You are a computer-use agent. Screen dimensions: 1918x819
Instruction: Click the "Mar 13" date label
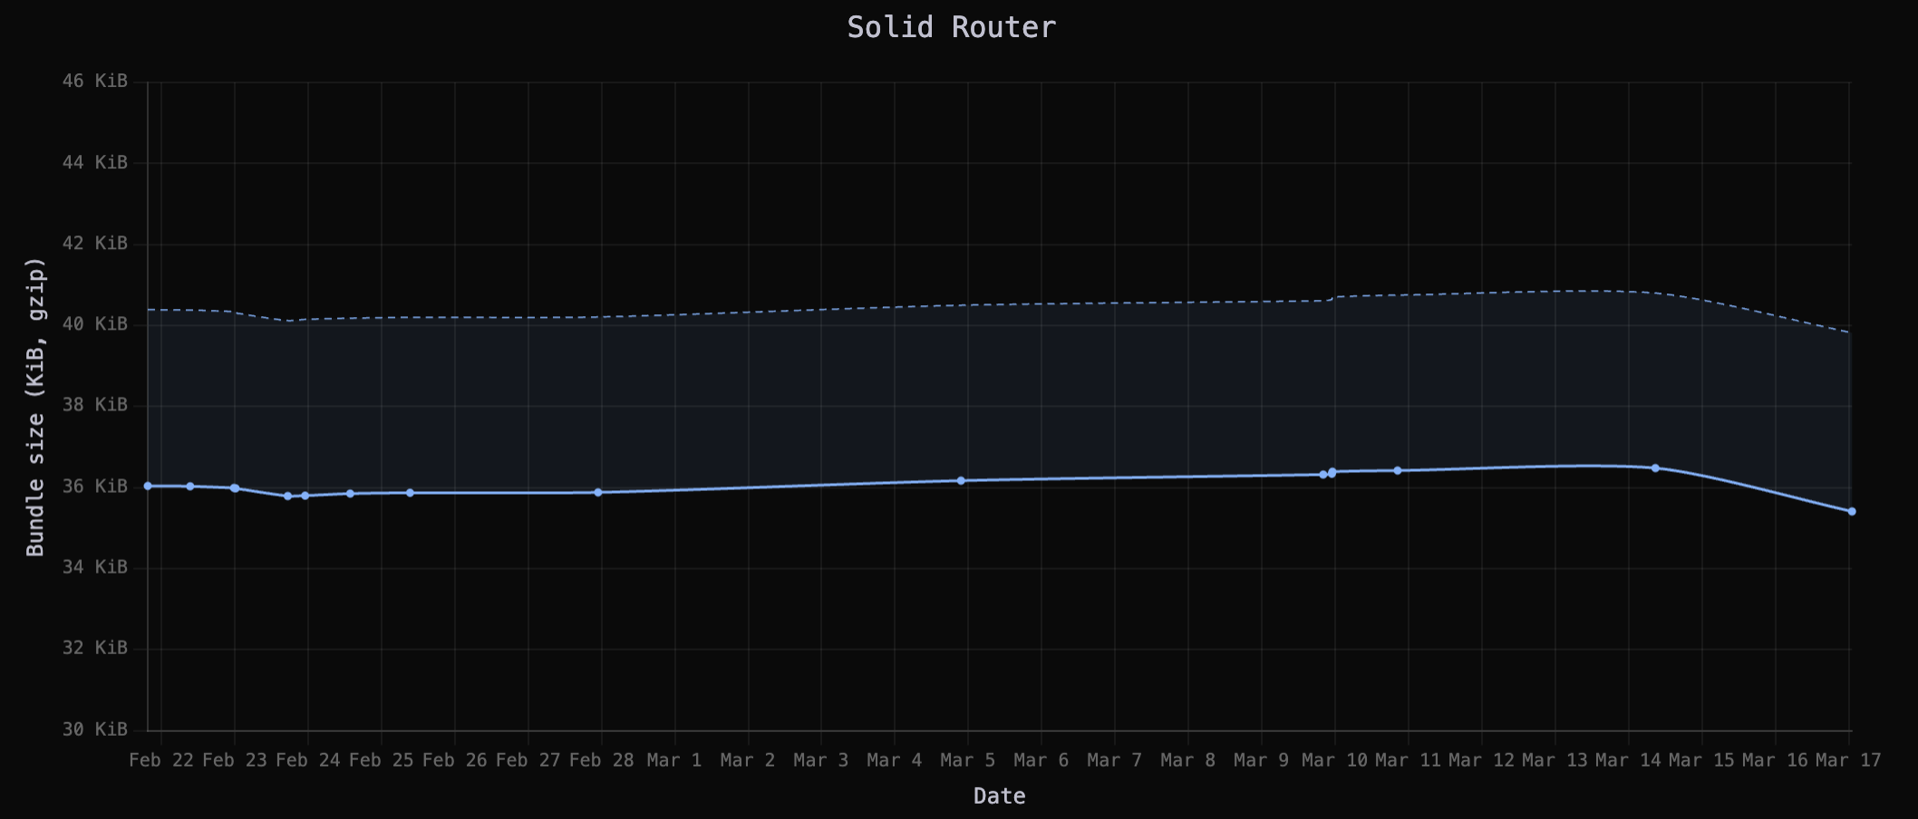coord(1555,760)
